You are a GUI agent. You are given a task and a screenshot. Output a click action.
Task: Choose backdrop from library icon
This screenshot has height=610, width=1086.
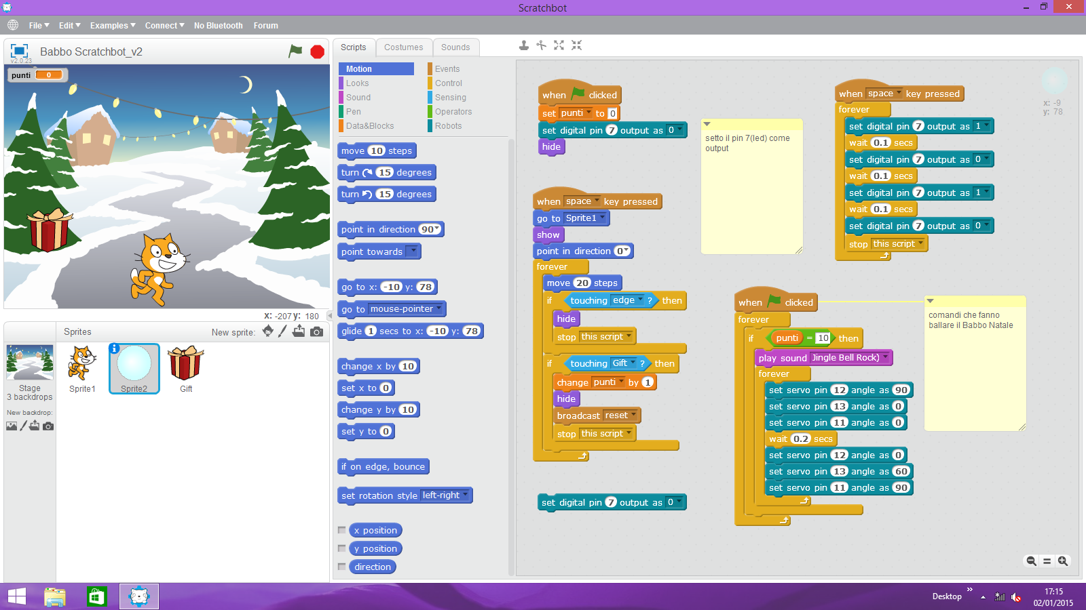[12, 426]
